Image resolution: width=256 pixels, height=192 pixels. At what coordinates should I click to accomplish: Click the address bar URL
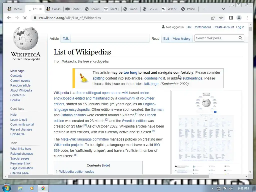pyautogui.click(x=70, y=18)
